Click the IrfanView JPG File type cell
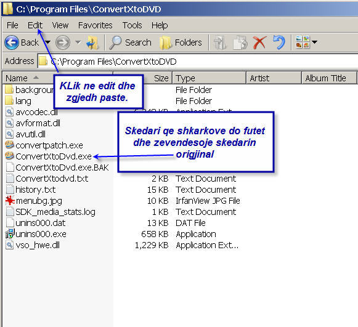The image size is (358, 327). click(208, 201)
